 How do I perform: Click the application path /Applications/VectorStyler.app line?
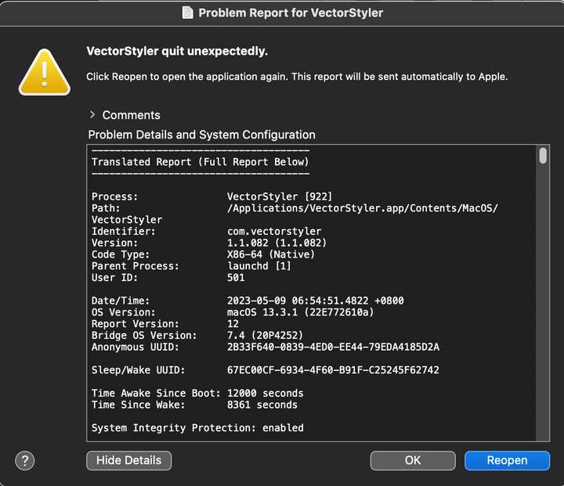pos(362,208)
